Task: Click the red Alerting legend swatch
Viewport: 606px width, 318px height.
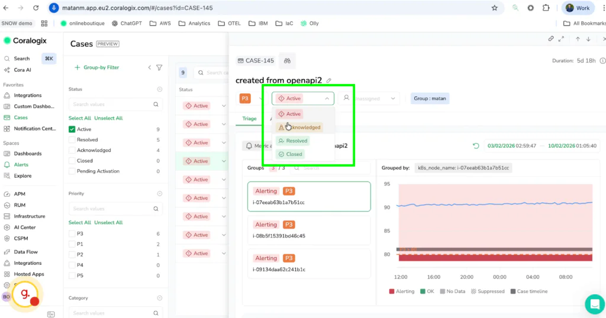Action: (x=392, y=291)
